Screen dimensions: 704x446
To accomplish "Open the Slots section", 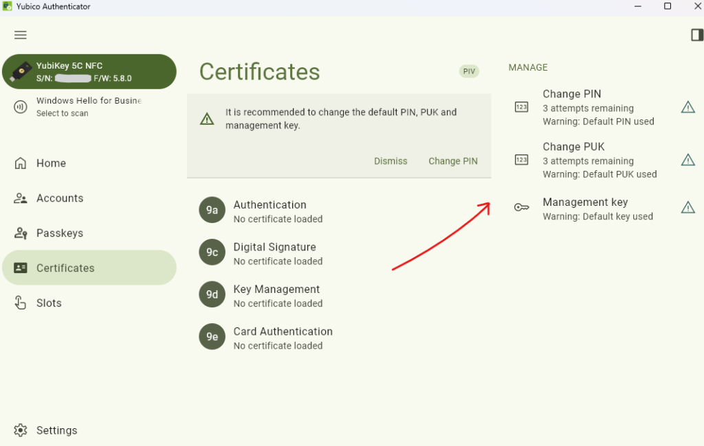I will tap(89, 303).
